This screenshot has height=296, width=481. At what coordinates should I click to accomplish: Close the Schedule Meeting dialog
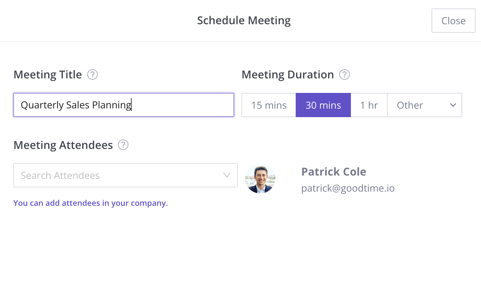coord(453,21)
